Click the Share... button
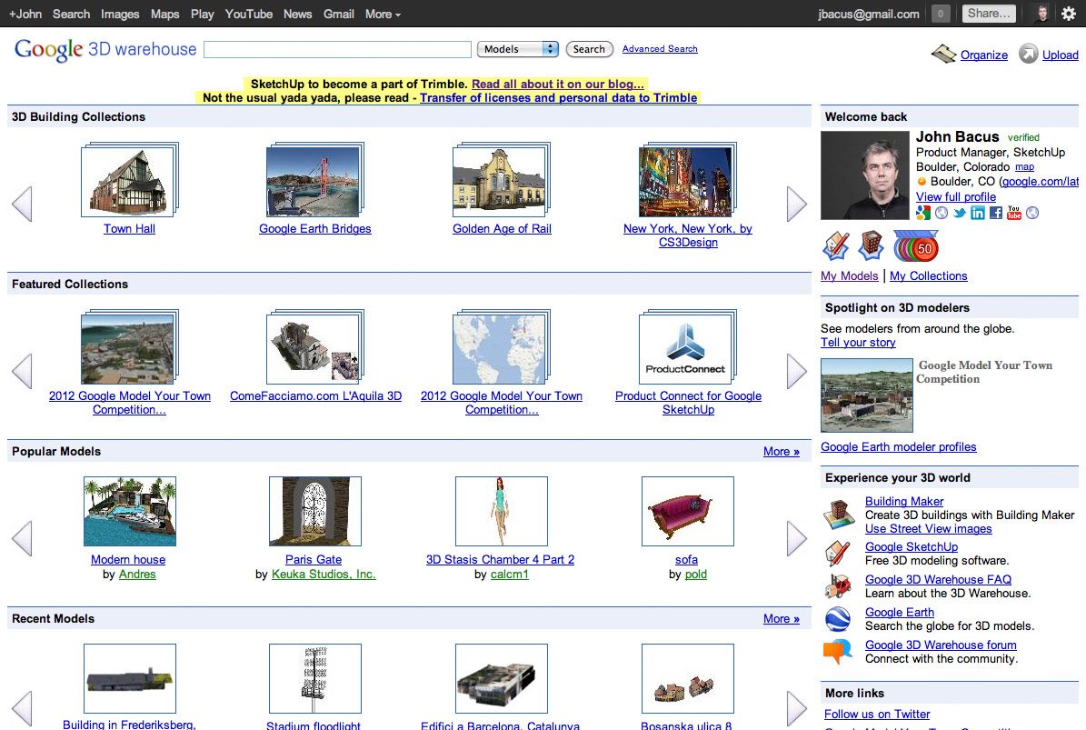Screen dimensions: 1086x730 [x=989, y=13]
